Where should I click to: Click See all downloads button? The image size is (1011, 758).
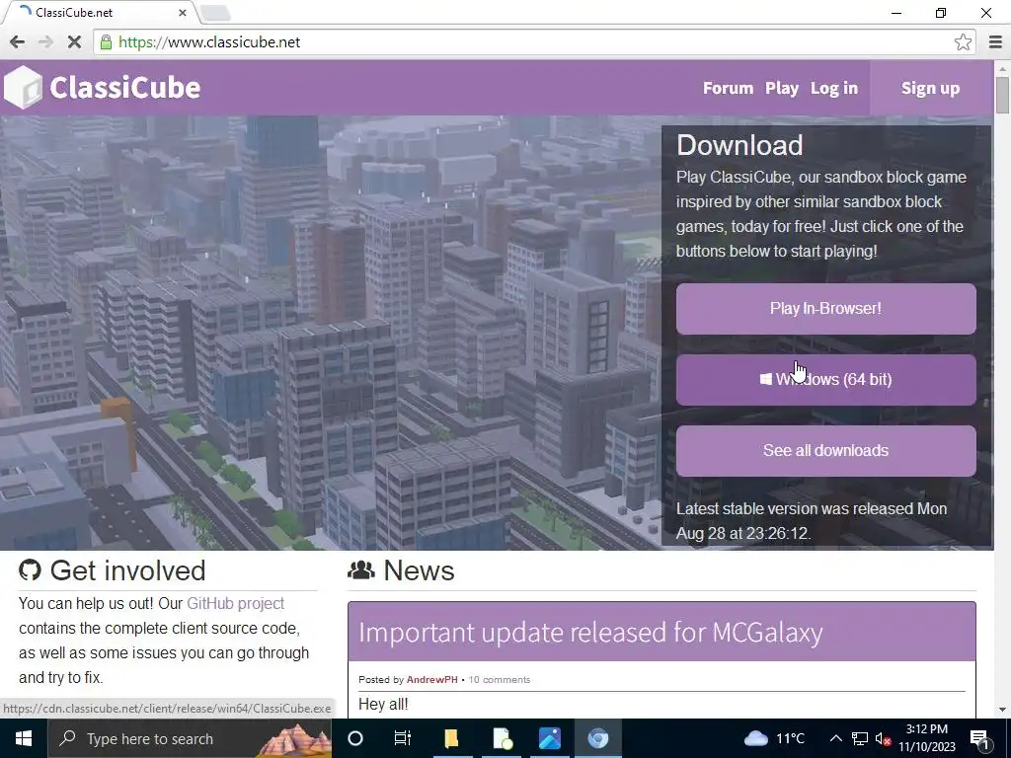(825, 450)
